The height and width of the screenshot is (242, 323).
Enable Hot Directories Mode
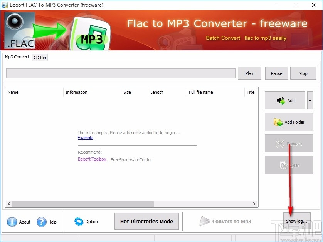point(146,221)
